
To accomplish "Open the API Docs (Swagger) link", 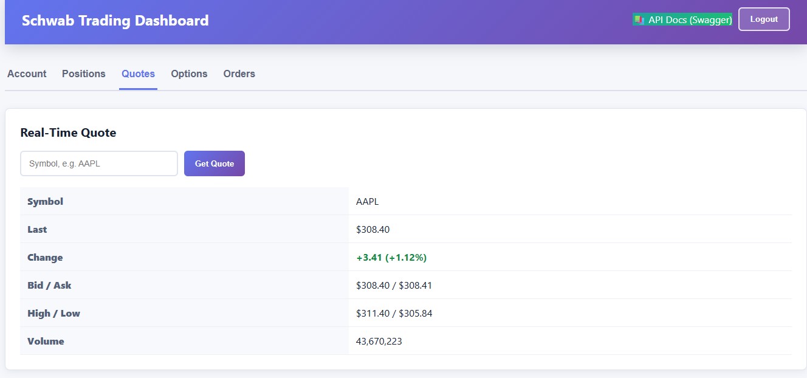I will 682,19.
